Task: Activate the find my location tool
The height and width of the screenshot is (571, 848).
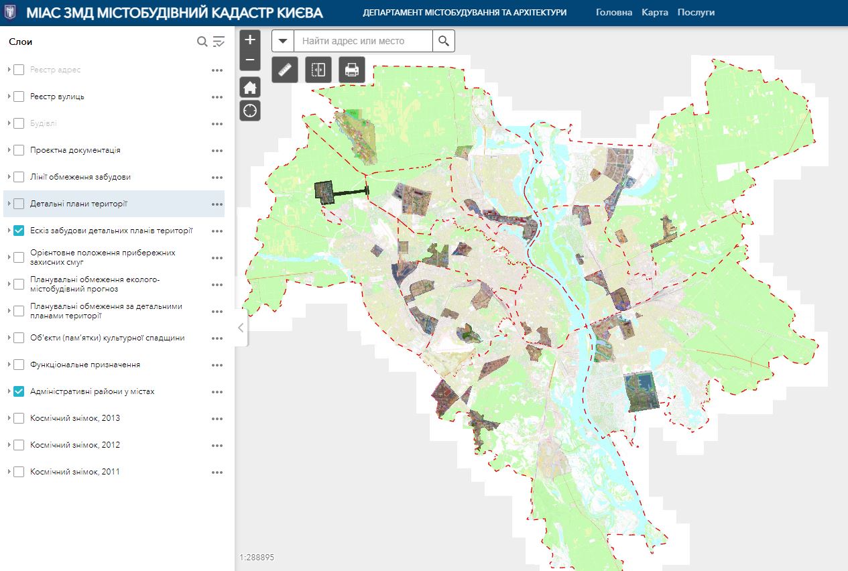Action: [250, 111]
